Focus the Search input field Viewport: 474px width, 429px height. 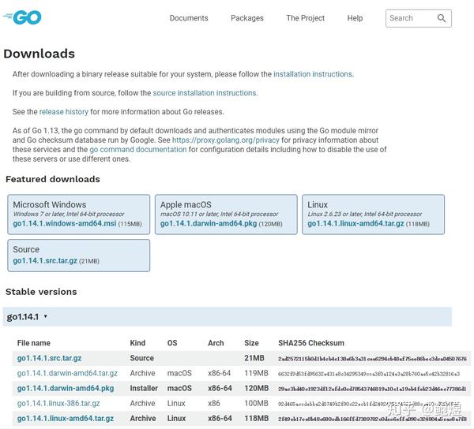[410, 18]
